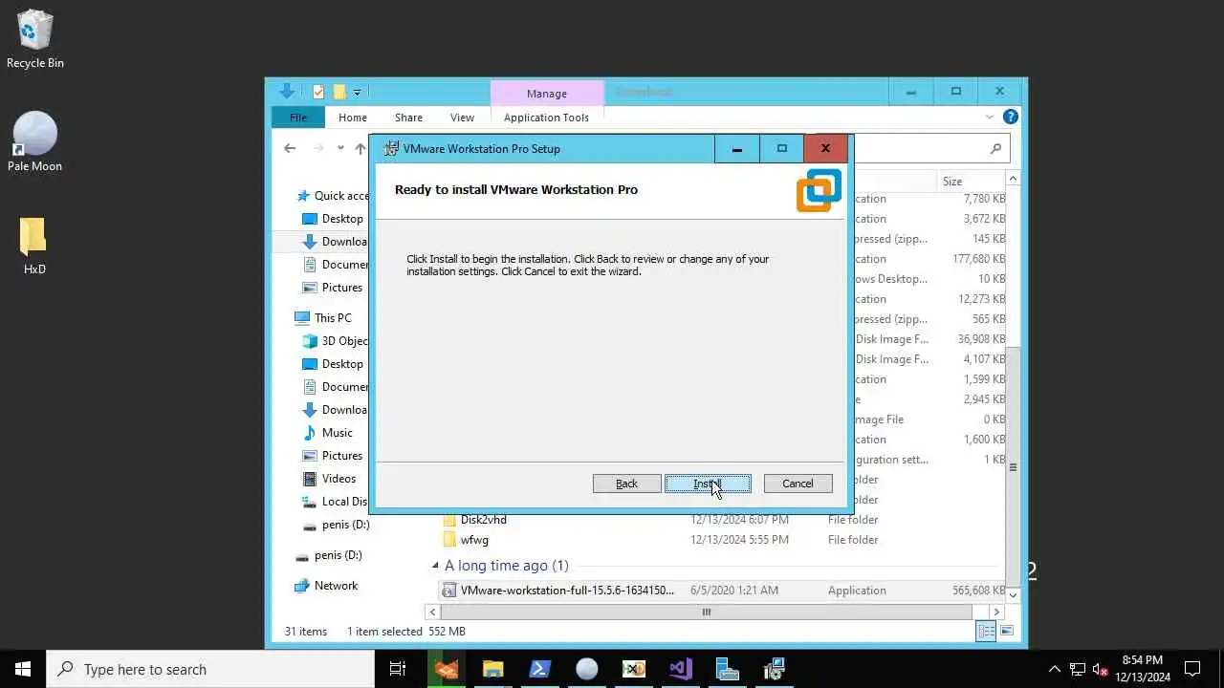1224x688 pixels.
Task: Collapse the 'A long time ago' group
Action: [x=436, y=566]
